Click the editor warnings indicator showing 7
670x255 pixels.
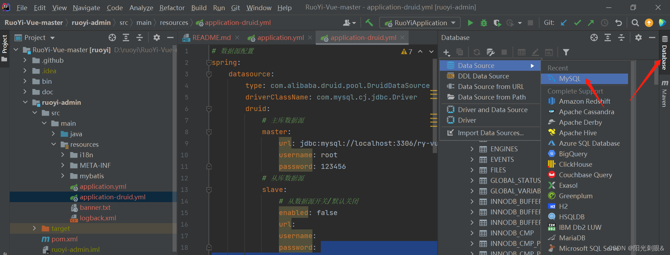point(407,51)
